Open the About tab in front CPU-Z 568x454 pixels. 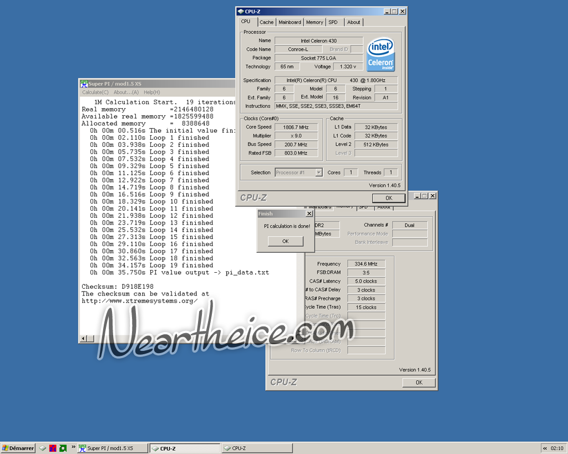353,22
